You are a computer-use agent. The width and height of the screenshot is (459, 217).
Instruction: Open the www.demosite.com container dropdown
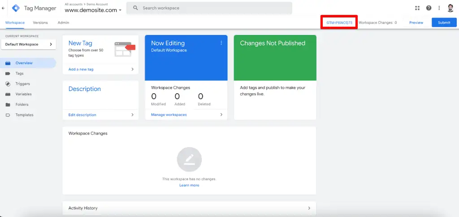pyautogui.click(x=93, y=10)
